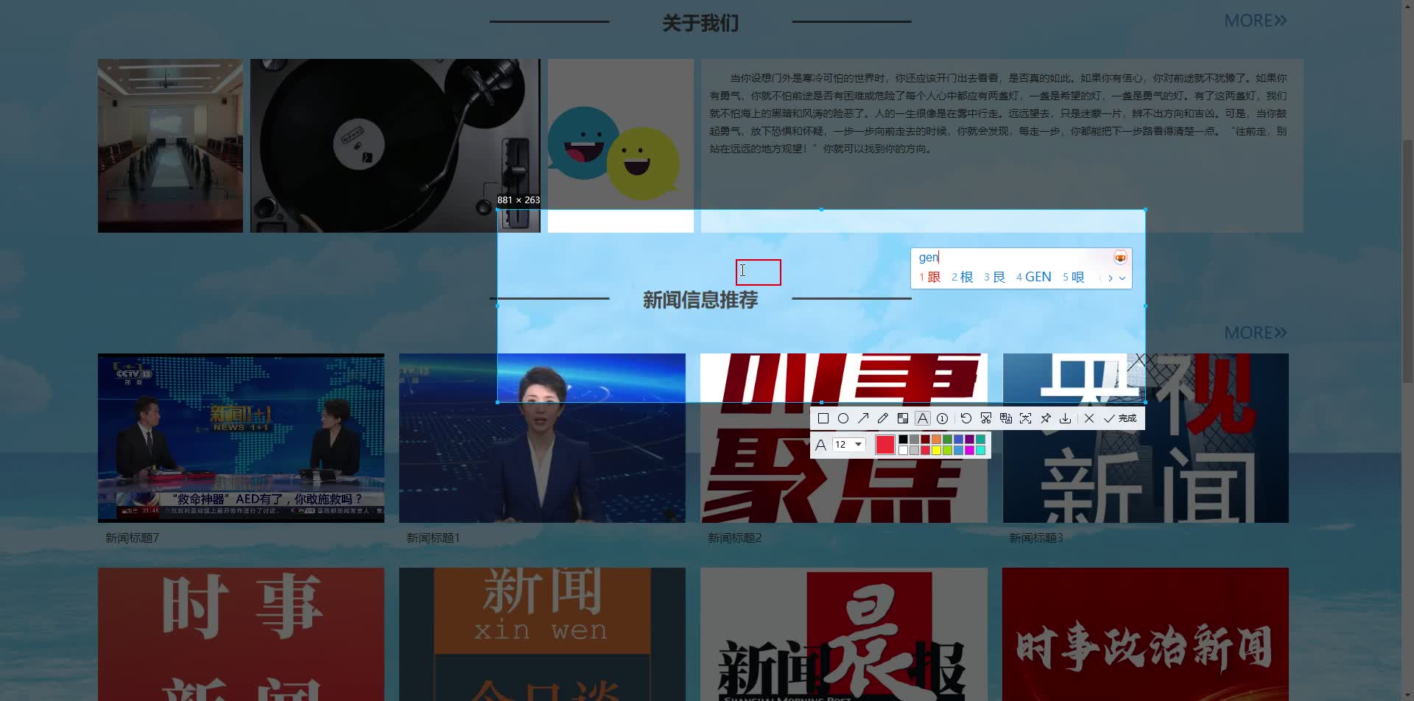Open the MORE link above 关于我们 section
The width and height of the screenshot is (1414, 701).
point(1256,21)
